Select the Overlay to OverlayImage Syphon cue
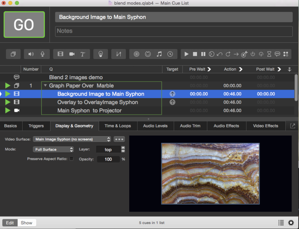The width and height of the screenshot is (299, 229). [97, 102]
